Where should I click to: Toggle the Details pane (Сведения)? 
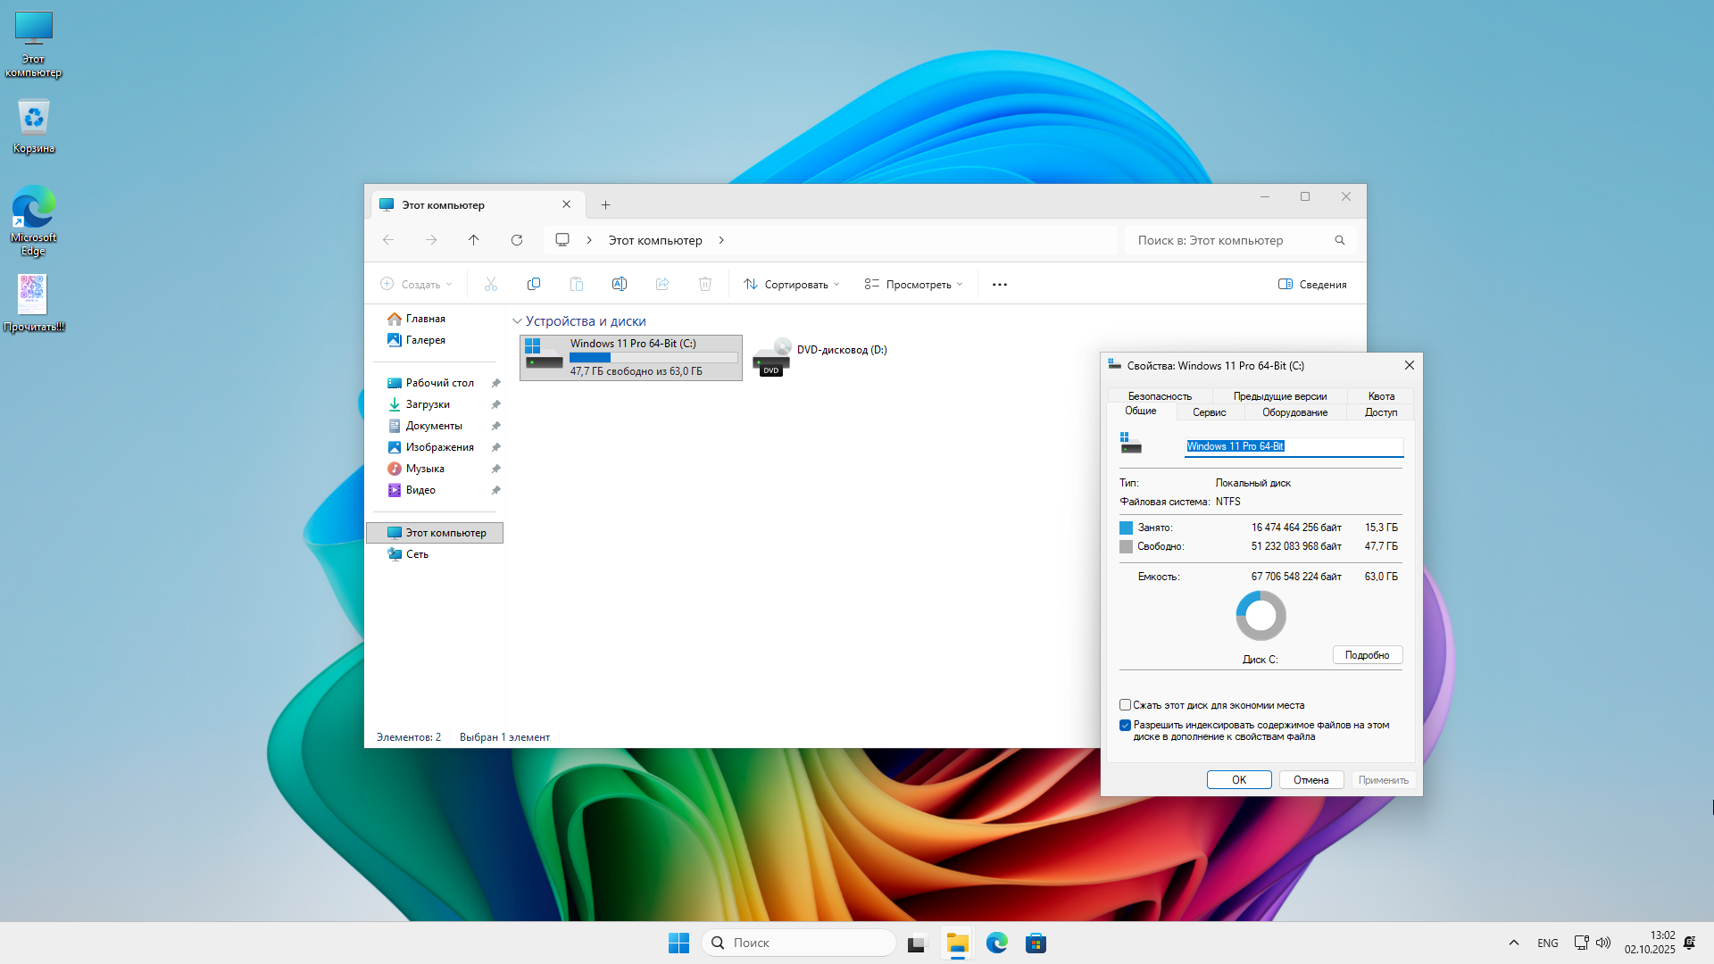tap(1312, 285)
